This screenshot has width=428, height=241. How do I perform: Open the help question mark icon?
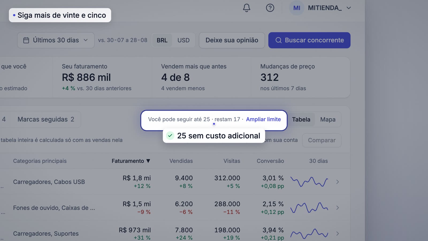pos(270,8)
